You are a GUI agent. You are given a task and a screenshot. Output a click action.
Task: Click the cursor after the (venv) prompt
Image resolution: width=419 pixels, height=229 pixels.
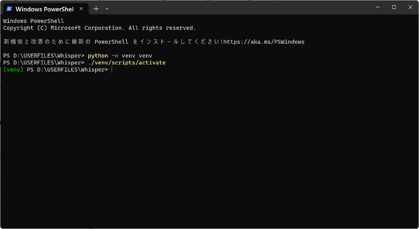coord(112,70)
